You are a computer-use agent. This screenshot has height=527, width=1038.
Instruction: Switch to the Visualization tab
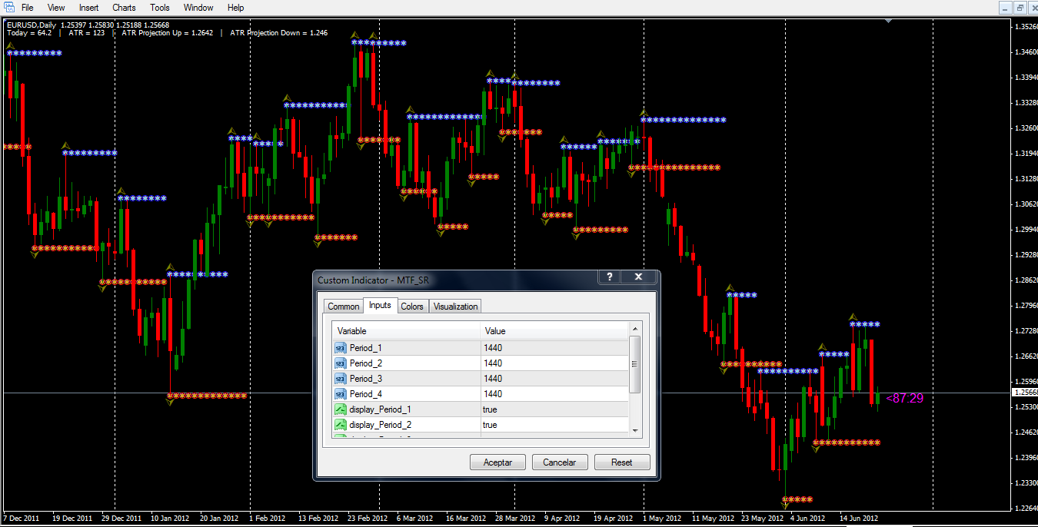(455, 307)
